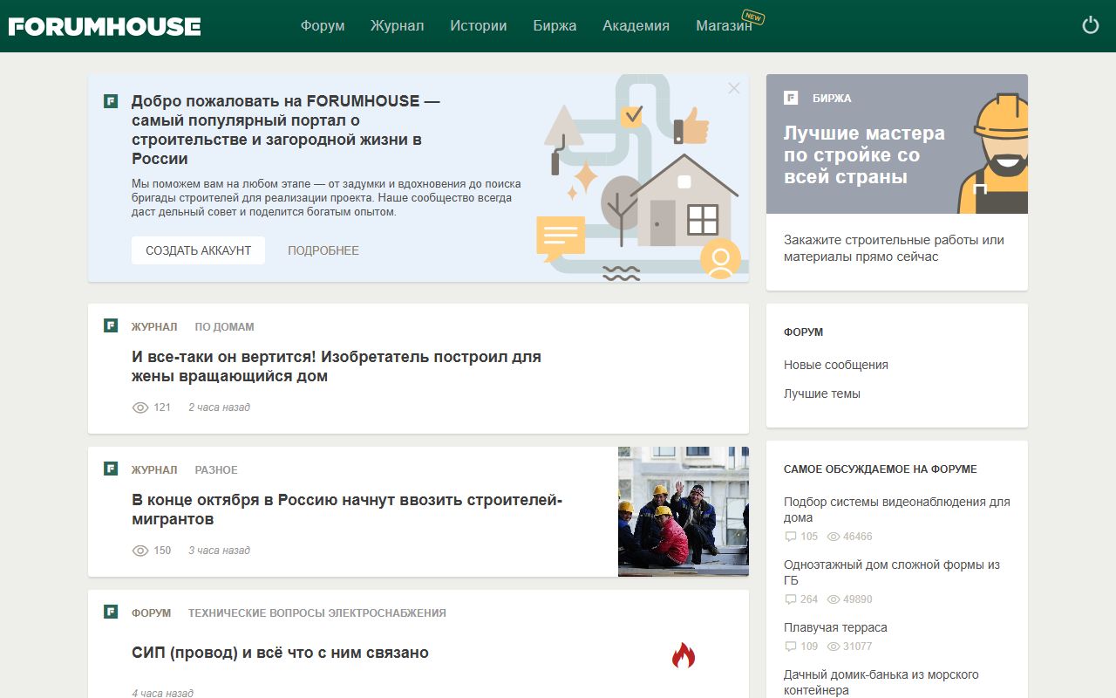Navigate to Академия in header

click(636, 26)
